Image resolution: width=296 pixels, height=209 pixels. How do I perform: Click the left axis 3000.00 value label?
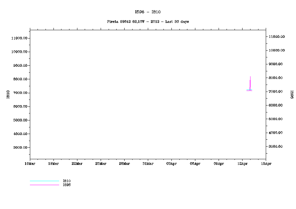click(20, 148)
